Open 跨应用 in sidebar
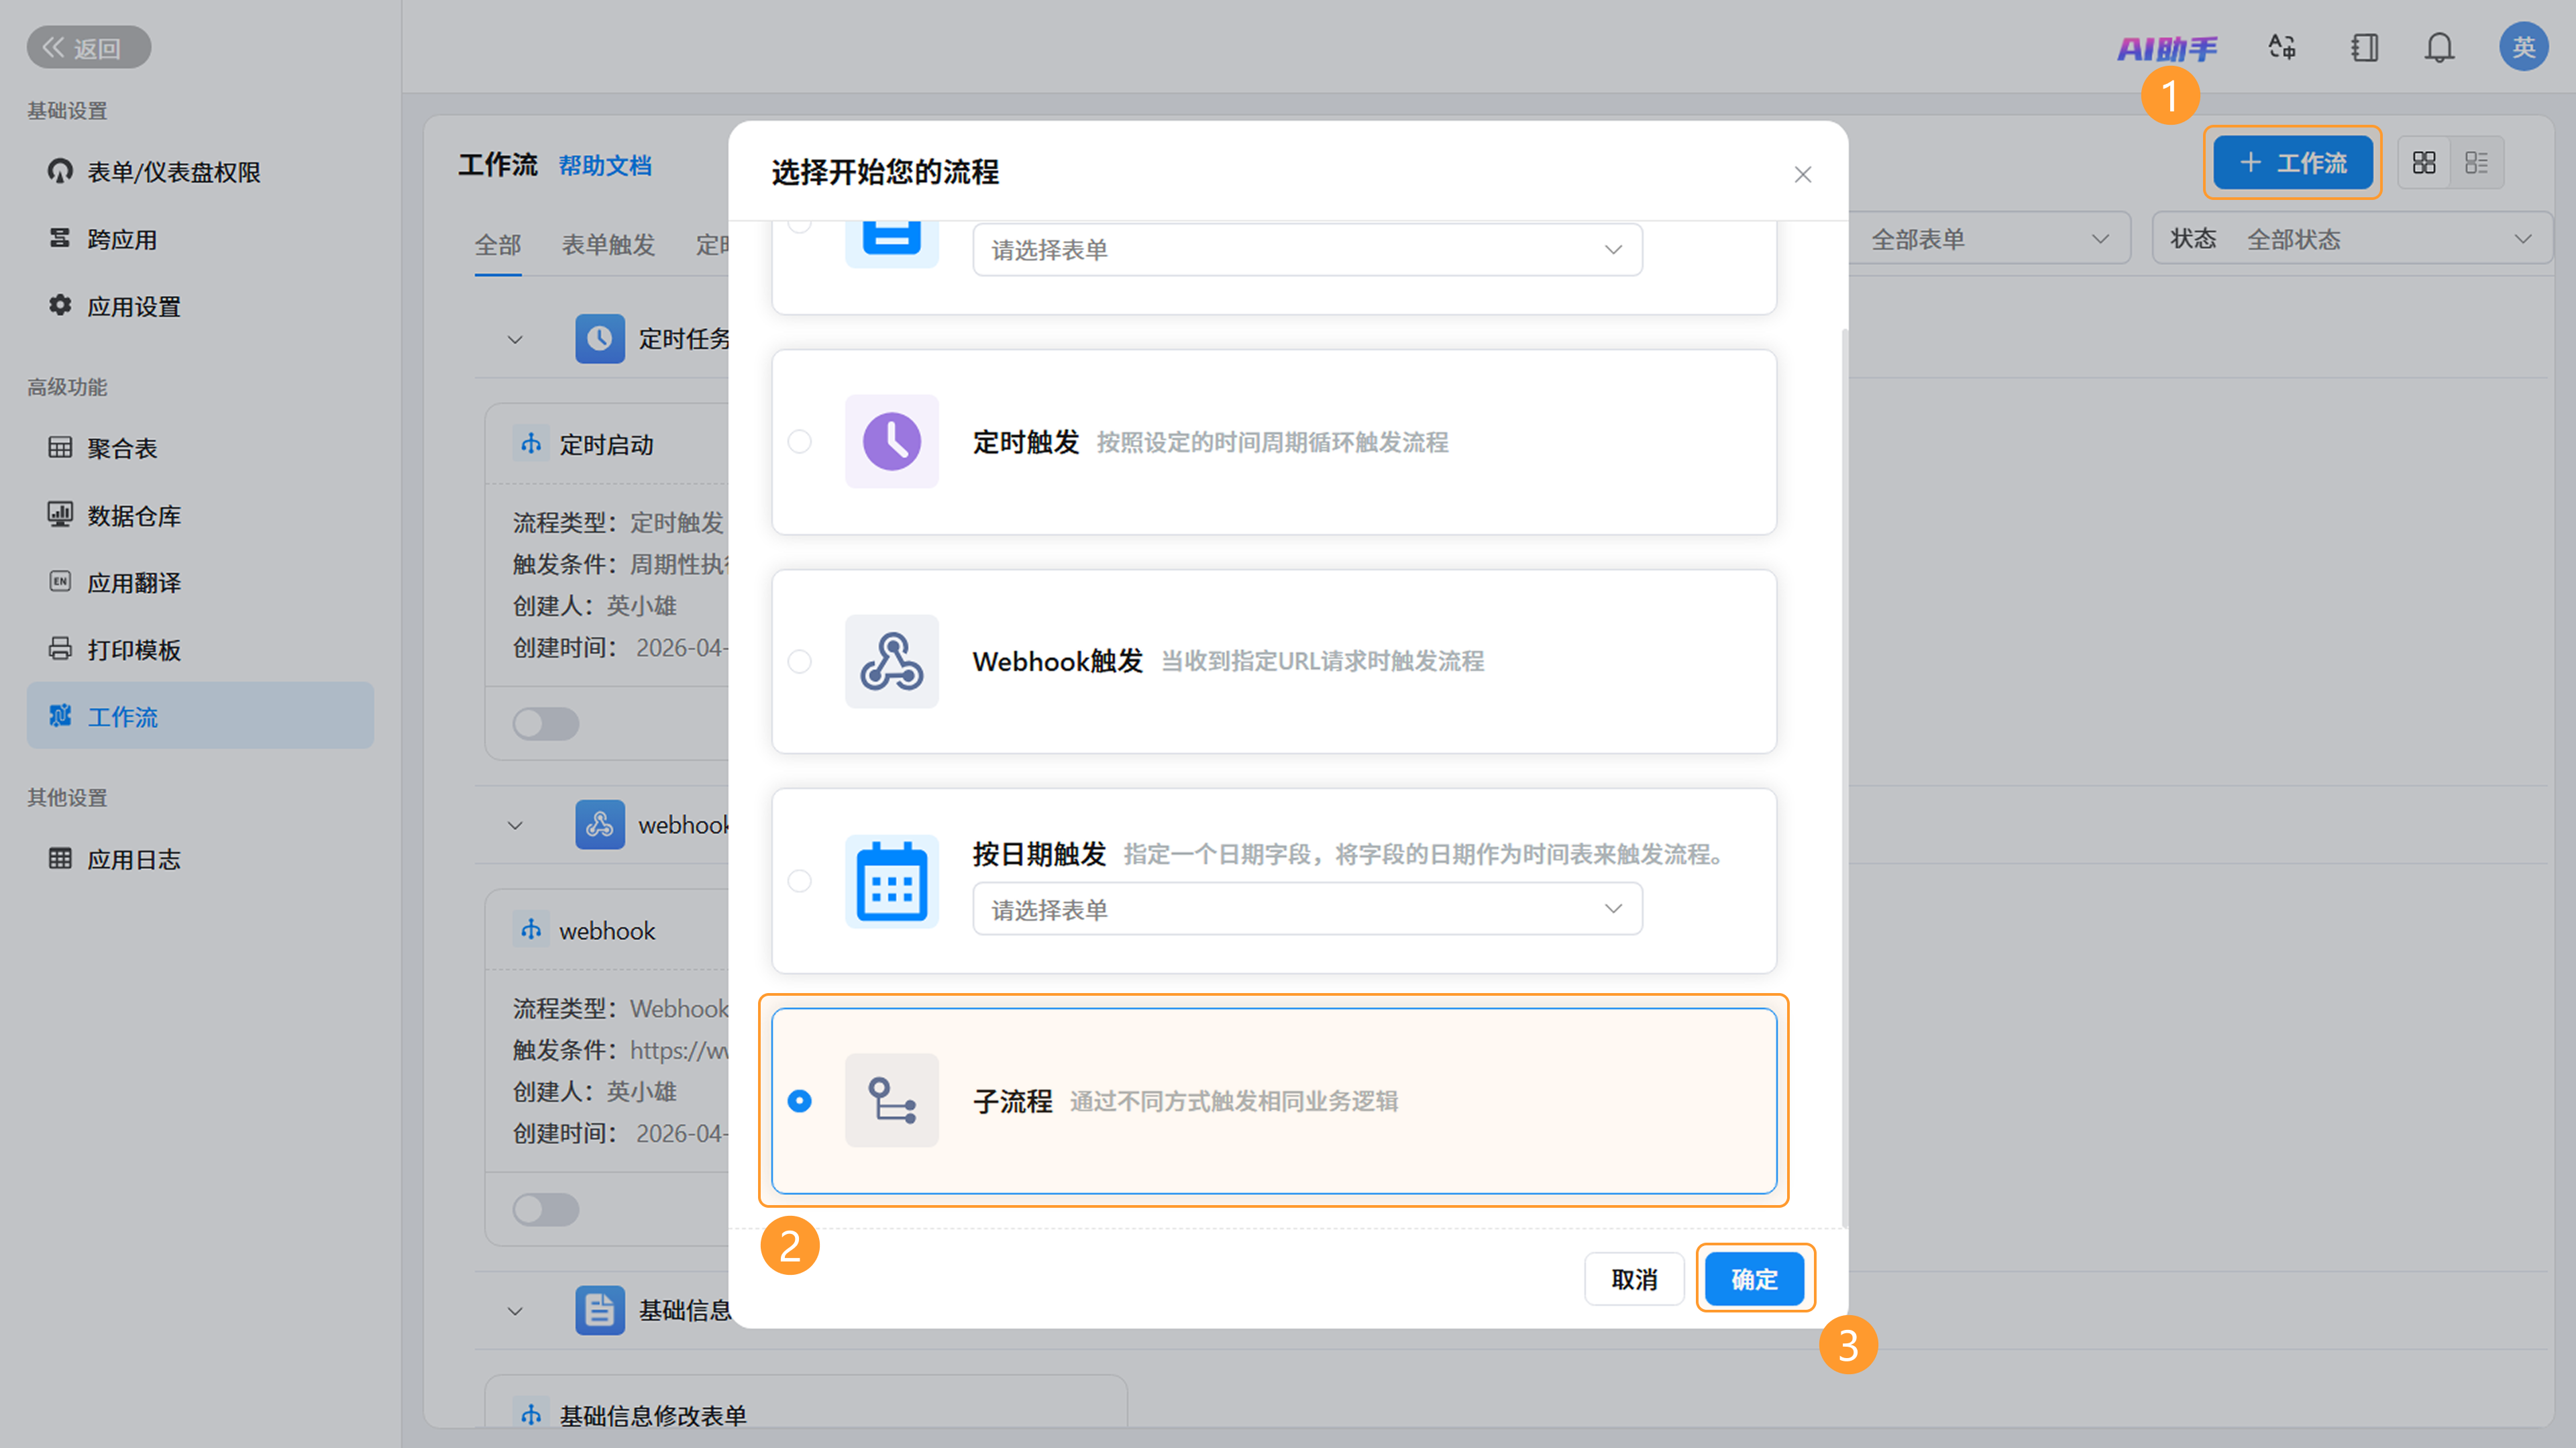Image resolution: width=2576 pixels, height=1448 pixels. (200, 239)
